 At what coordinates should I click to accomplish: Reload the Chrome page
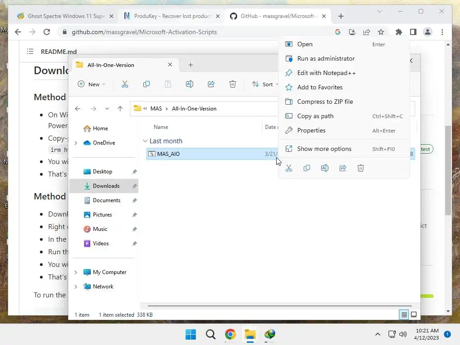coord(47,32)
